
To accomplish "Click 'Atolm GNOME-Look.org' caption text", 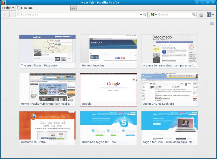I will tap(159, 104).
